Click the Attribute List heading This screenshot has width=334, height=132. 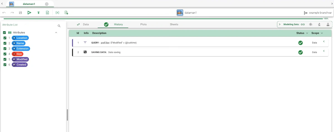[x=10, y=25]
